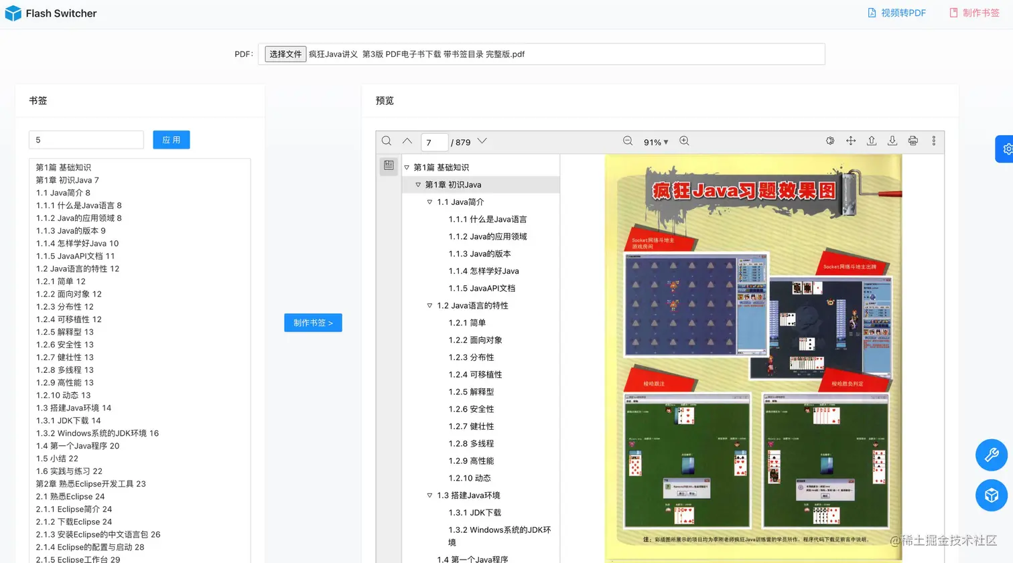Select outline item 1.2.6 安全性
Image resolution: width=1013 pixels, height=563 pixels.
point(471,409)
